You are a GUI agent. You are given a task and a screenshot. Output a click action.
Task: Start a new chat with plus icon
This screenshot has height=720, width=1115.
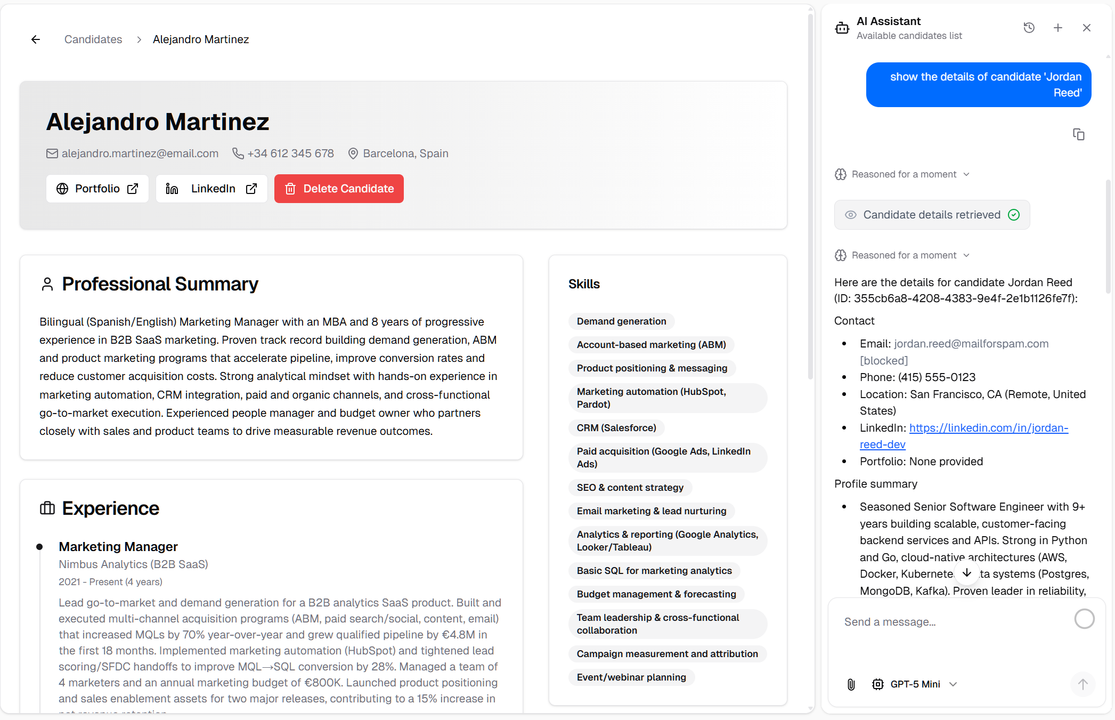1058,28
